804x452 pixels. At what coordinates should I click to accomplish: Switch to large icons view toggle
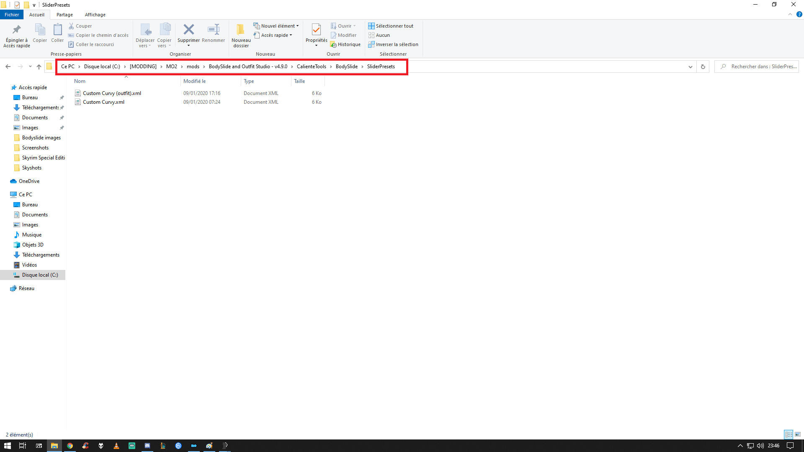(798, 434)
